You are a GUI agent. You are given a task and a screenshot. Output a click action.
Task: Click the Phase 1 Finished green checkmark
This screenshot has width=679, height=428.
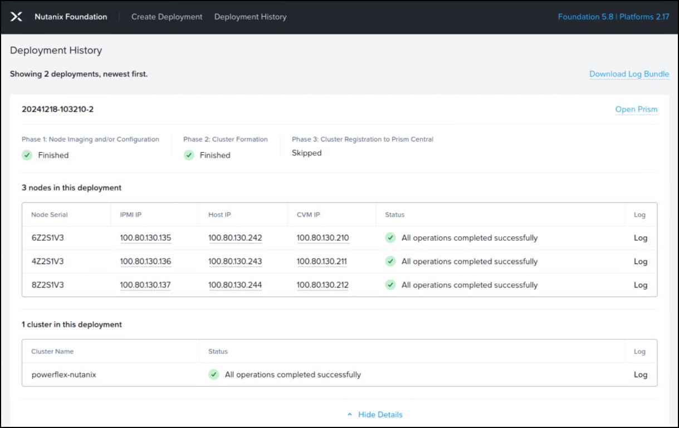point(27,155)
